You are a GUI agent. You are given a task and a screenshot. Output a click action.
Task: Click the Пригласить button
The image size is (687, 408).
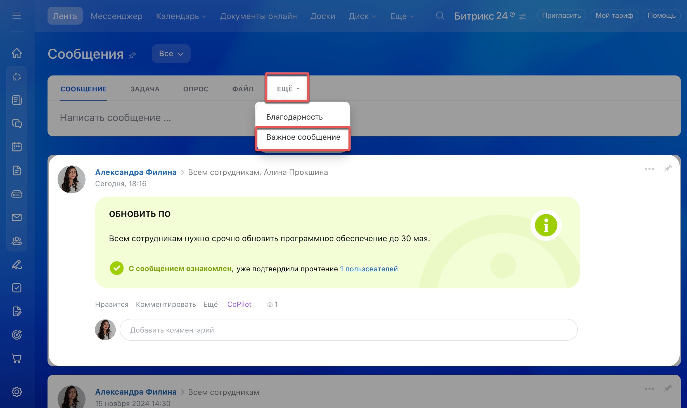pyautogui.click(x=561, y=16)
